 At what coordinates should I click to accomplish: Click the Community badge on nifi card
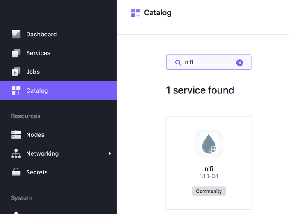coord(209,191)
